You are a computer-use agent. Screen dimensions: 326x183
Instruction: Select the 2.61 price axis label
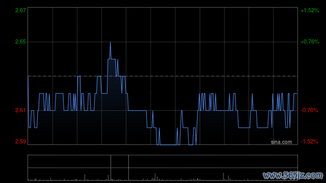(x=20, y=110)
